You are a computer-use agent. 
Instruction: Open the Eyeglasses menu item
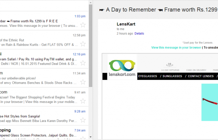[x=147, y=76]
